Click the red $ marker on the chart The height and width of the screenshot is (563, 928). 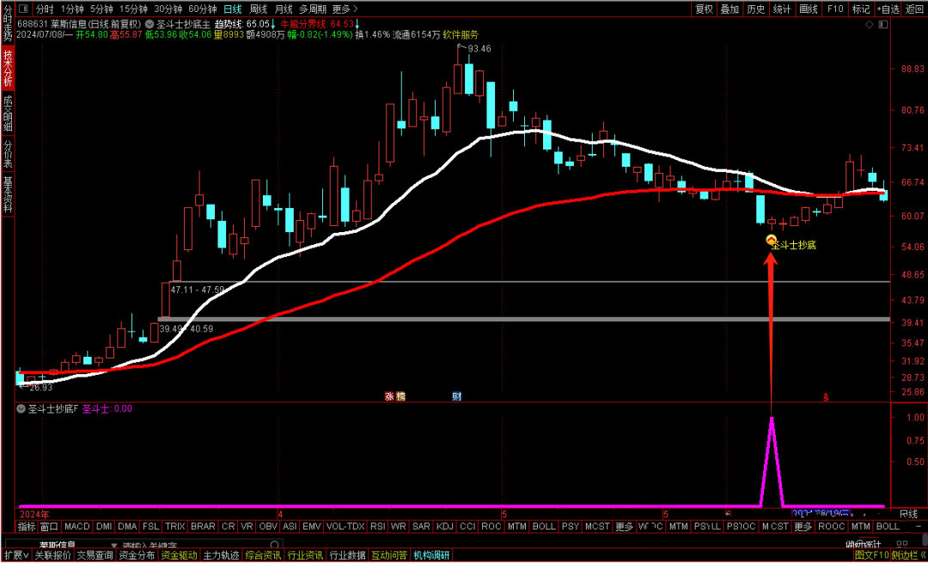click(826, 397)
